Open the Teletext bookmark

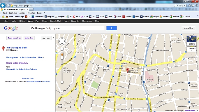(127, 17)
